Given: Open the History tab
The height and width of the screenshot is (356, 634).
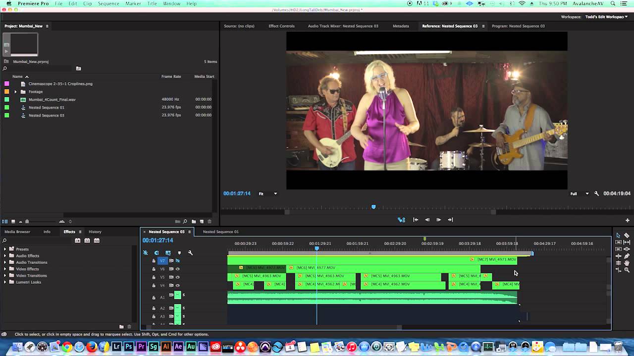Looking at the screenshot, I should point(95,232).
